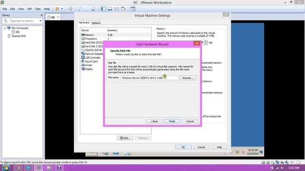Click Help in Virtual Machine Settings
The width and height of the screenshot is (305, 171).
click(219, 147)
